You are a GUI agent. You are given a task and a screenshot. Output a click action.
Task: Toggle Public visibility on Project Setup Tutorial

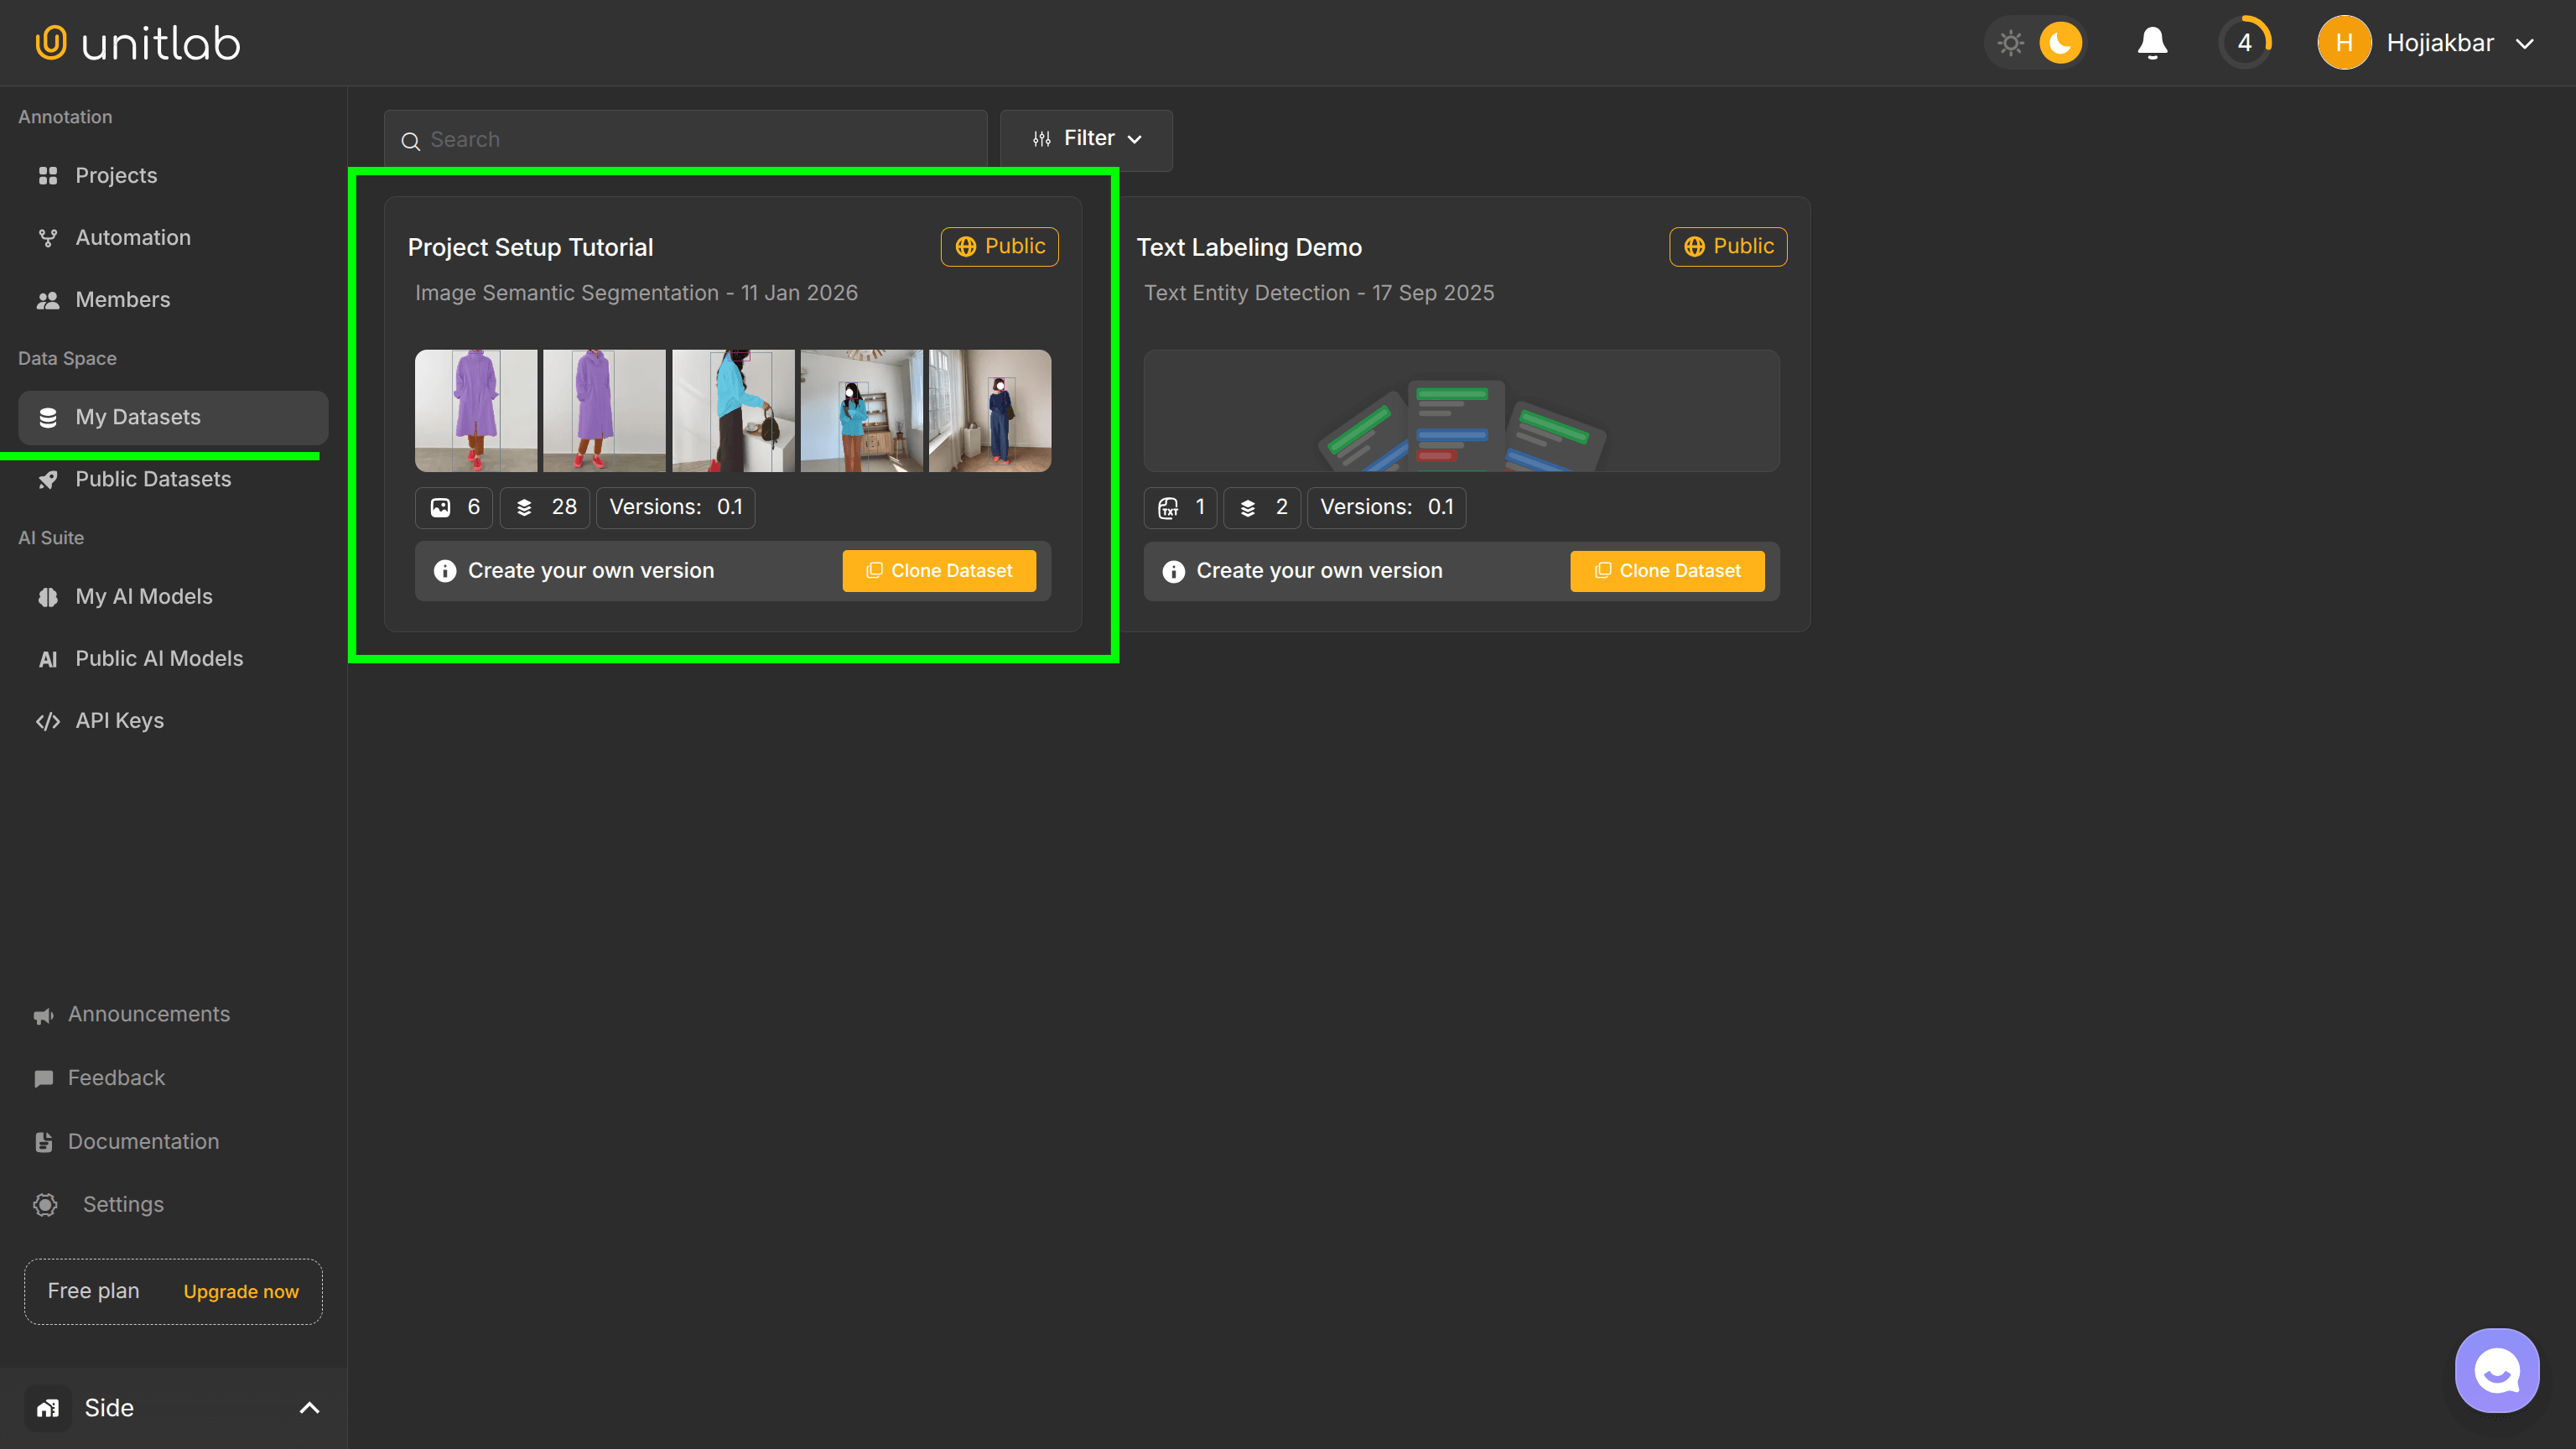[x=999, y=246]
